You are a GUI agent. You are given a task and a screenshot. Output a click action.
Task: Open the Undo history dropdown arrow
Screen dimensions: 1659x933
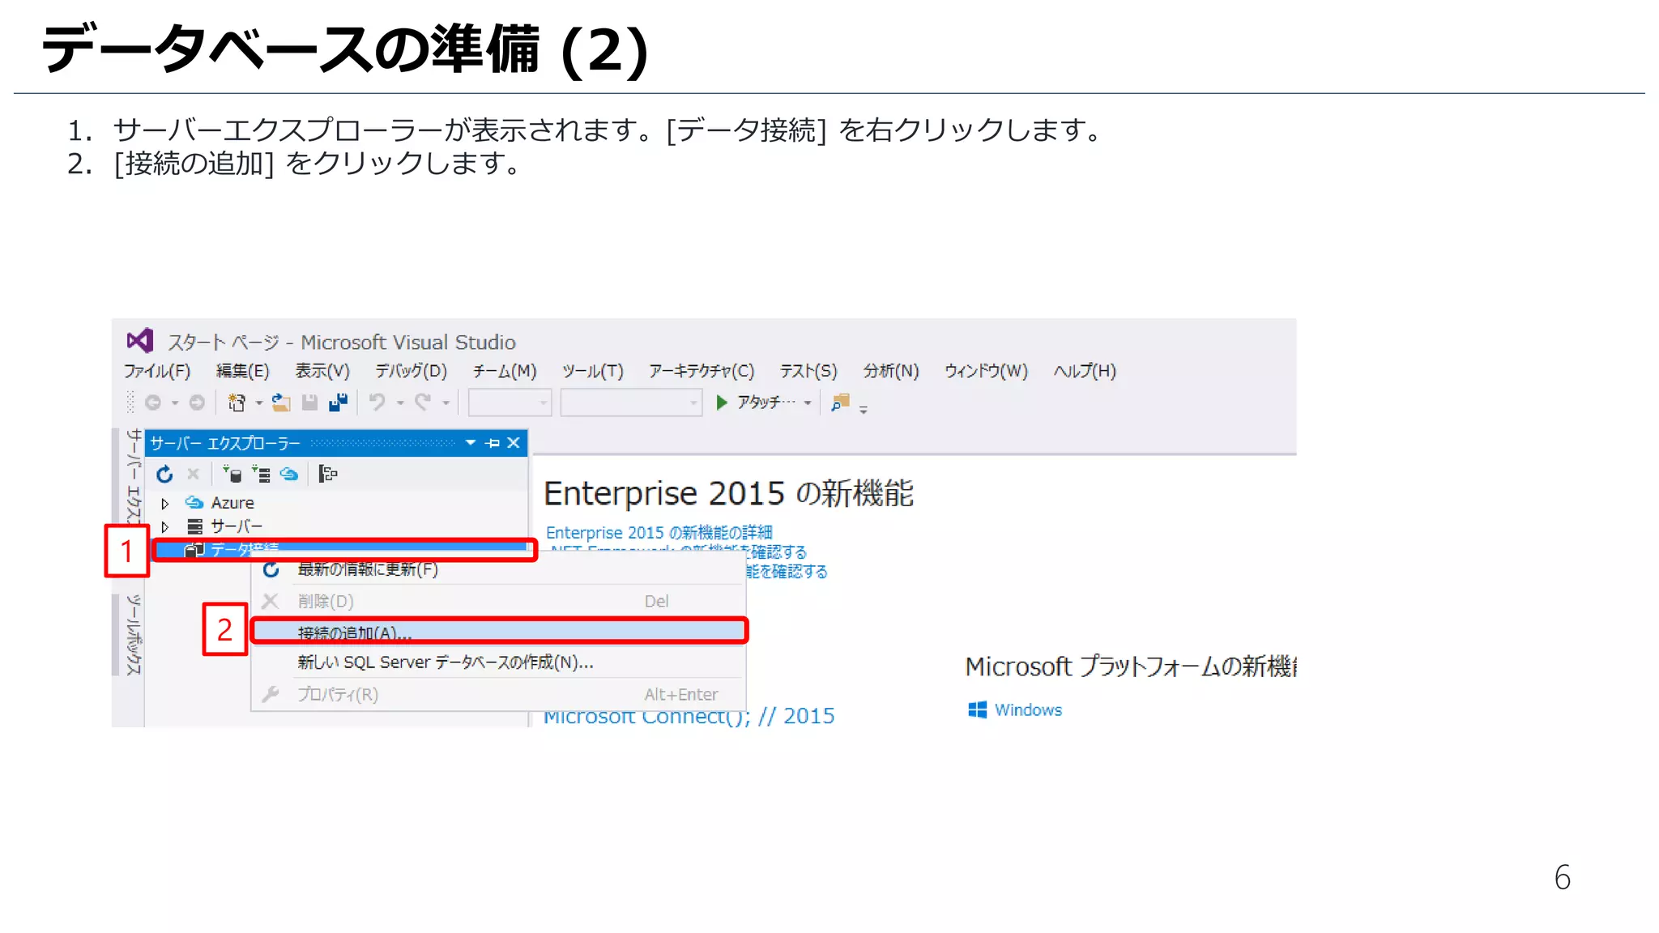(x=400, y=403)
